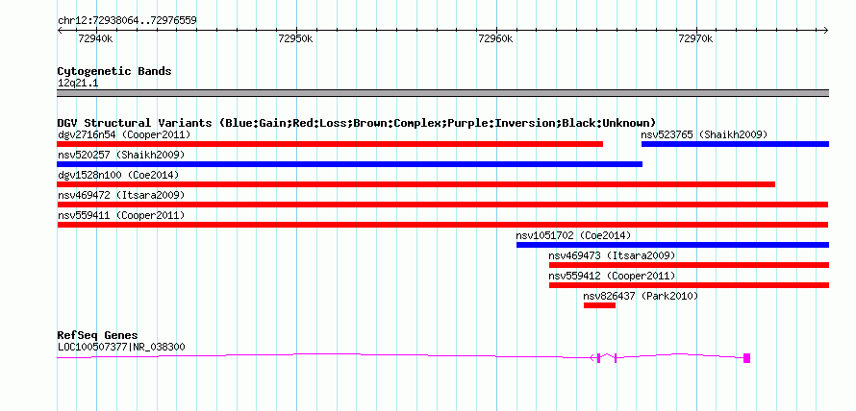856x411 pixels.
Task: Click the nsv826437 (Park2010) label
Action: [641, 296]
